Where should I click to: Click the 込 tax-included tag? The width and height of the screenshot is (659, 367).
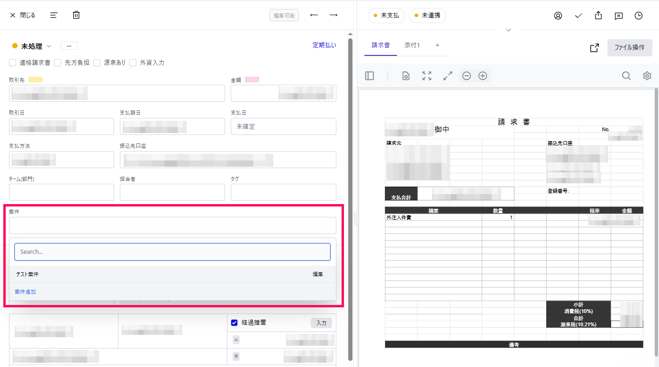pyautogui.click(x=236, y=340)
